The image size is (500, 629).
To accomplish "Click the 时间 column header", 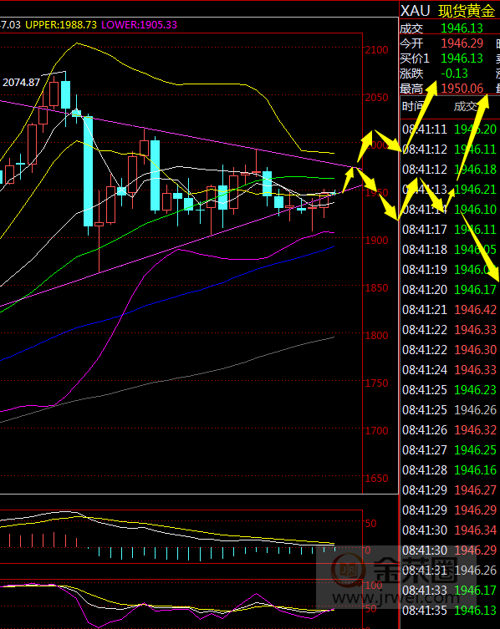I will pyautogui.click(x=413, y=107).
